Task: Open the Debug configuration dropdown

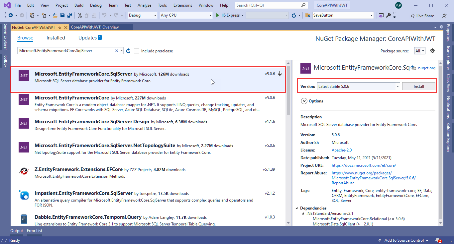Action: pyautogui.click(x=143, y=15)
